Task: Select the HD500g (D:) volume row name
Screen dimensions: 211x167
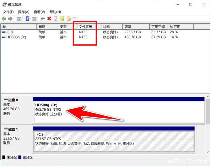Action: [16, 37]
